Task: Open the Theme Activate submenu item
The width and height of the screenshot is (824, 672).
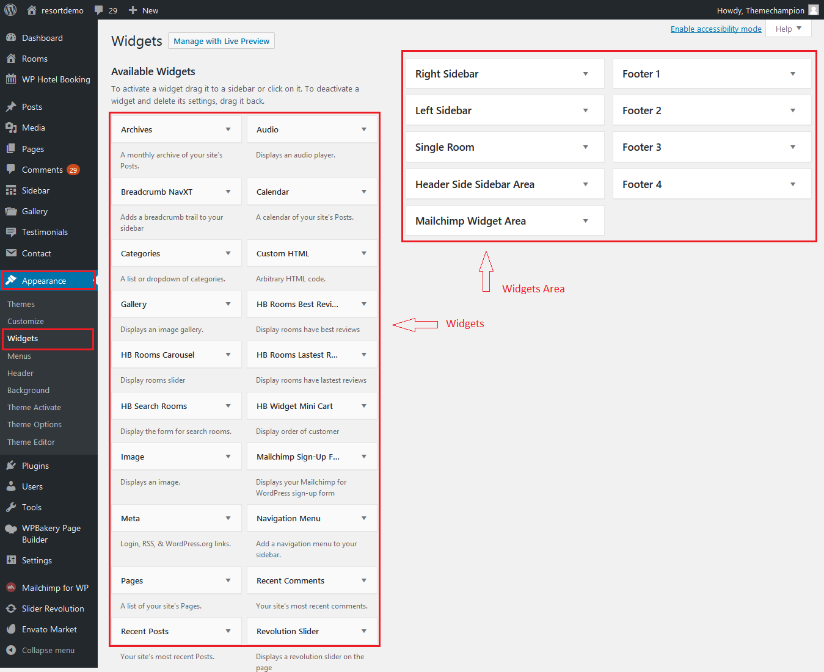Action: [x=34, y=407]
